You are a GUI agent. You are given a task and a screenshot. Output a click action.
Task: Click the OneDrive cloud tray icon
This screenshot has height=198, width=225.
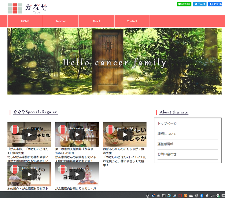(191, 195)
